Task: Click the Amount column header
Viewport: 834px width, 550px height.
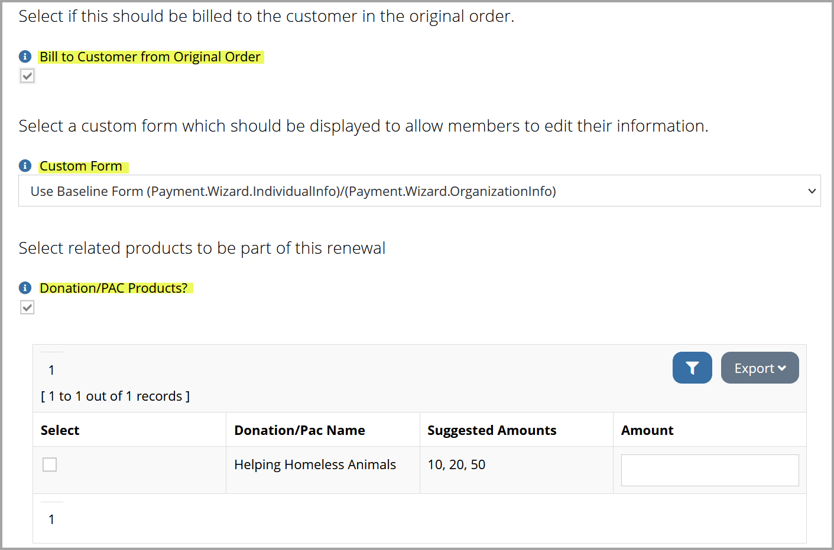Action: coord(647,430)
